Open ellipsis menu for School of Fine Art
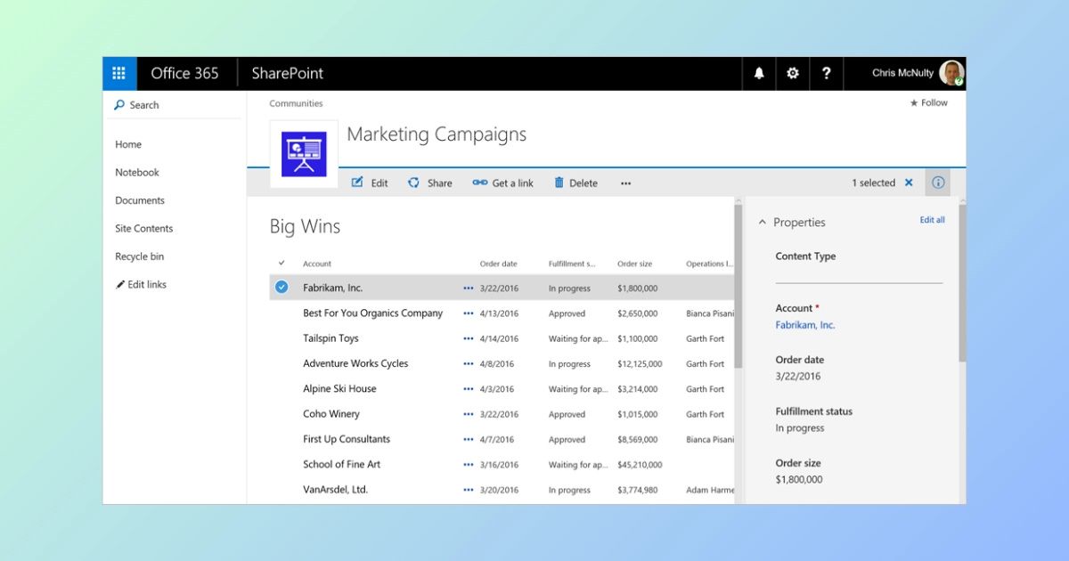The image size is (1069, 561). [x=469, y=465]
